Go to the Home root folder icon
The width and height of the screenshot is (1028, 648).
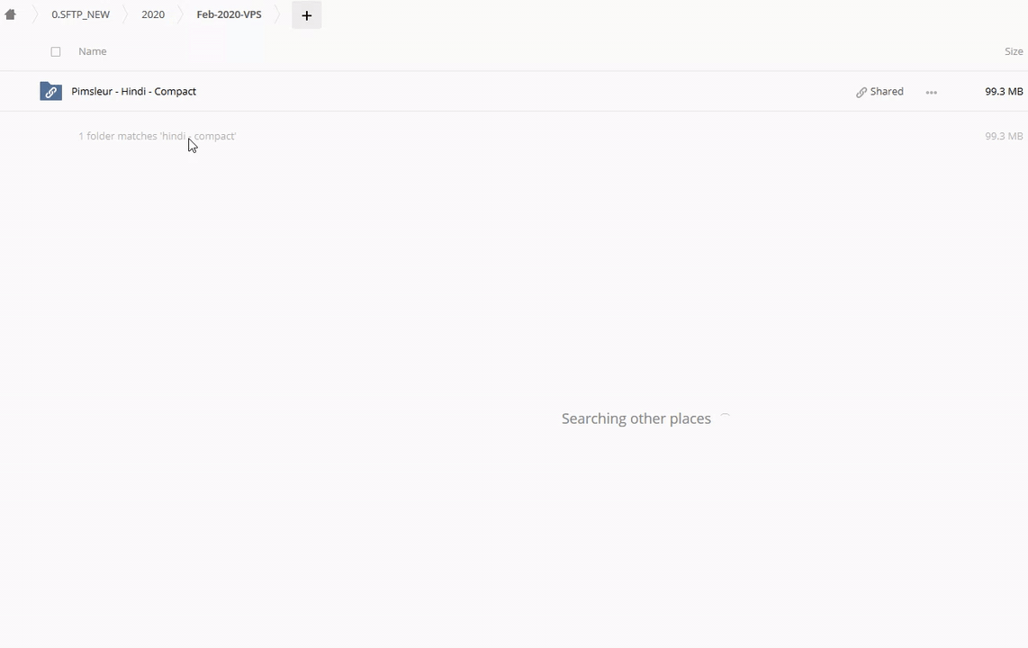point(11,14)
